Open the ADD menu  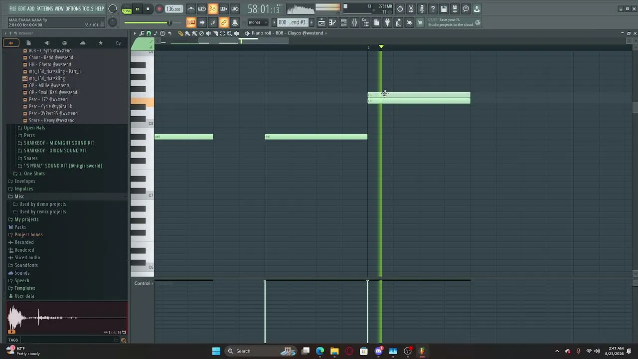click(x=31, y=8)
